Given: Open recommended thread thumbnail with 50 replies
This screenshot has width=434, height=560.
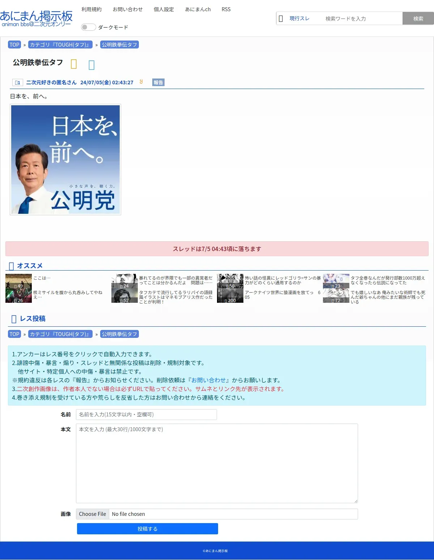Looking at the screenshot, I should [230, 281].
